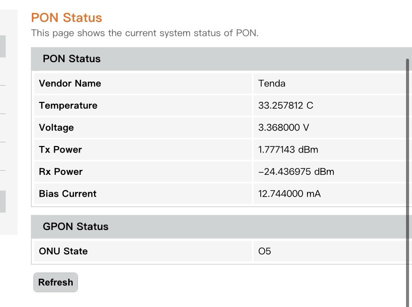Select the 12.744000 mA bias value
Image resolution: width=412 pixels, height=307 pixels.
(x=290, y=194)
